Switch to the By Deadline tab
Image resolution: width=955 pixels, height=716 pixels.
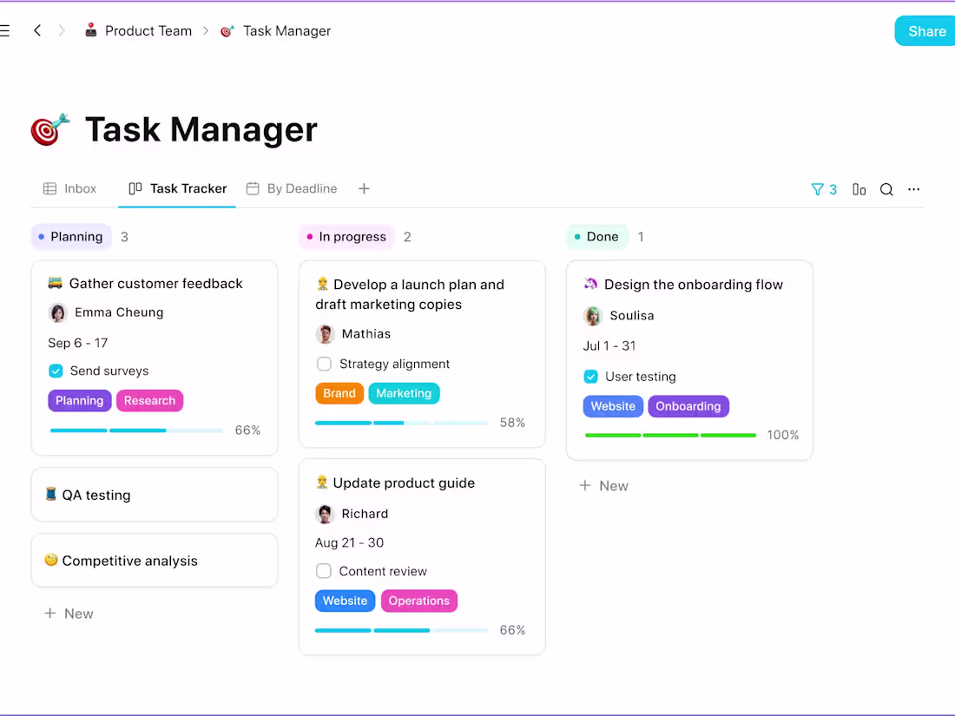[x=293, y=188]
